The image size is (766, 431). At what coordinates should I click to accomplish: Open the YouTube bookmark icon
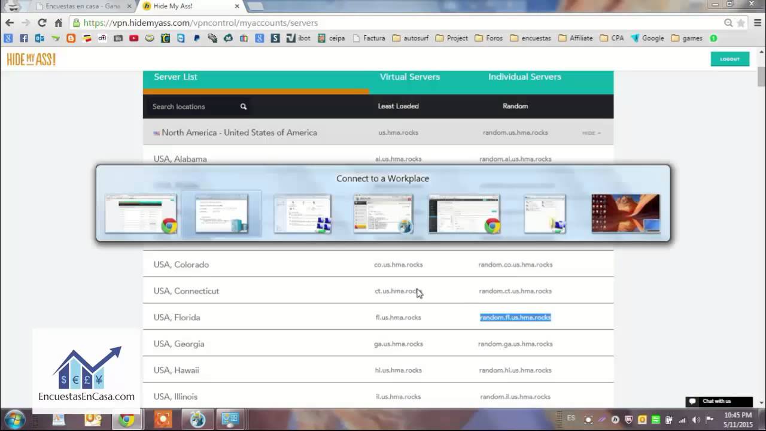[x=134, y=38]
